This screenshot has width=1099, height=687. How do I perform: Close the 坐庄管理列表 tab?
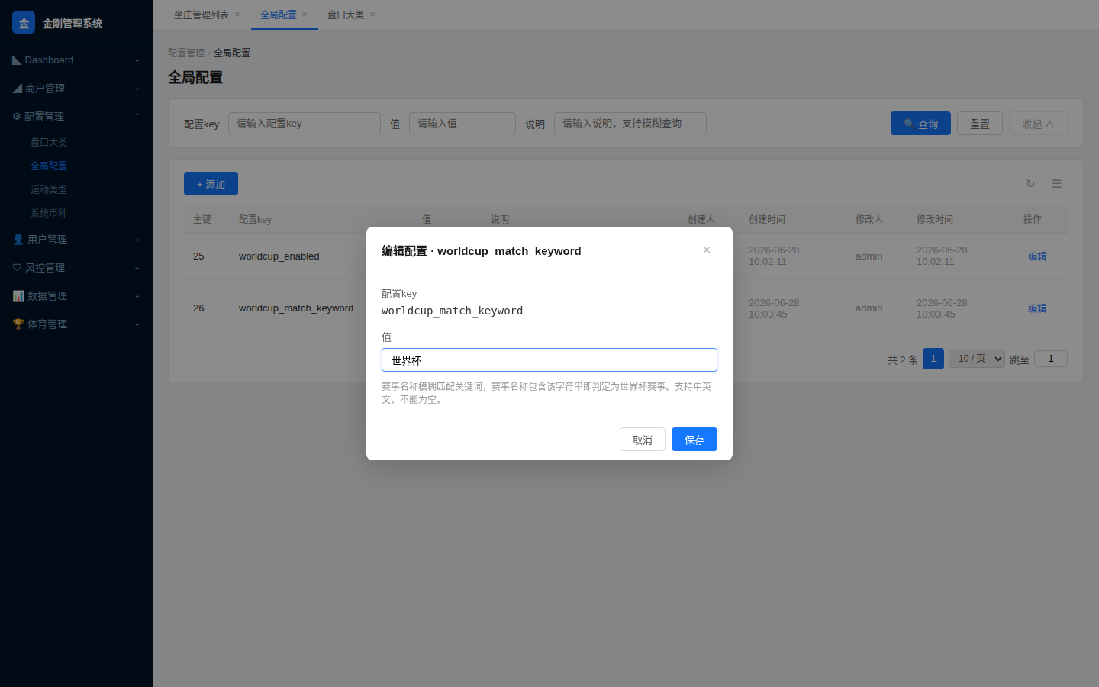(x=237, y=15)
